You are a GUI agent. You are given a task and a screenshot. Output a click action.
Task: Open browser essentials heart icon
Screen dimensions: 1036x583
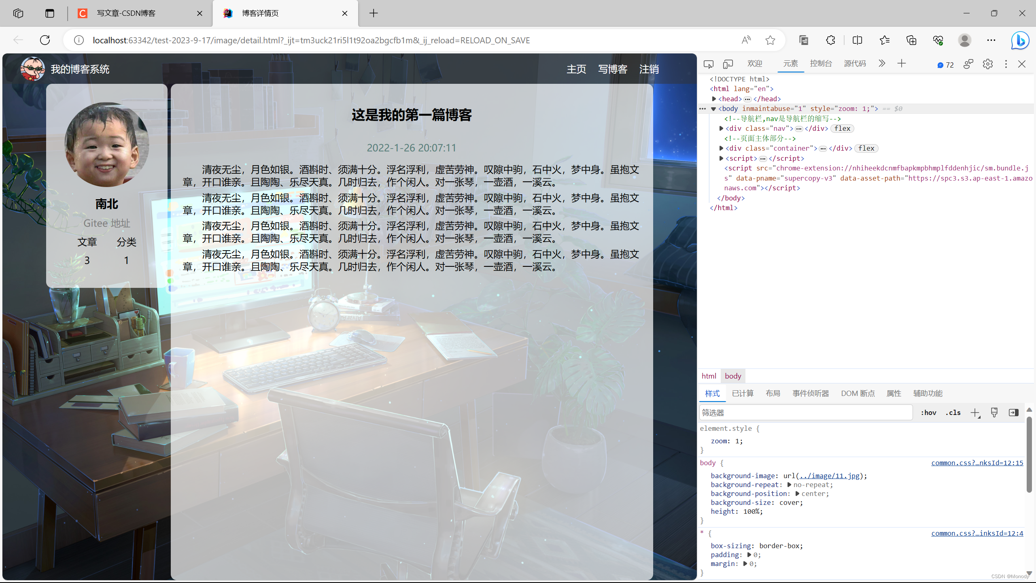[x=938, y=40]
